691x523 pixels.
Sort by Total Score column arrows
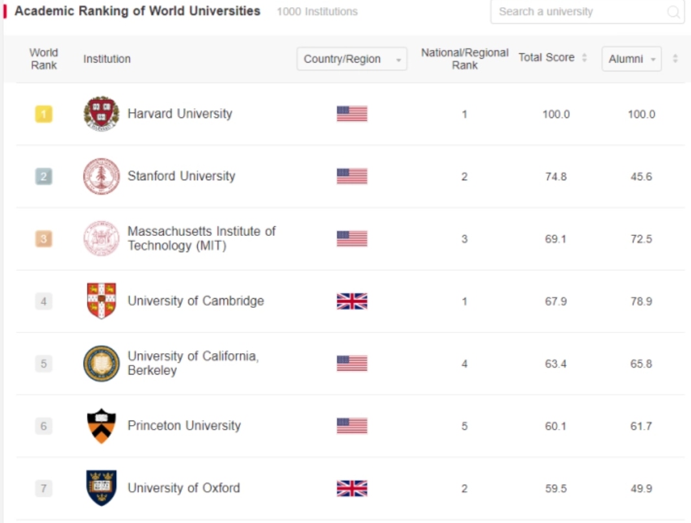coord(584,58)
